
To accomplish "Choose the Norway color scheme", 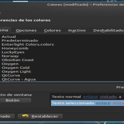I will tap(10, 56).
